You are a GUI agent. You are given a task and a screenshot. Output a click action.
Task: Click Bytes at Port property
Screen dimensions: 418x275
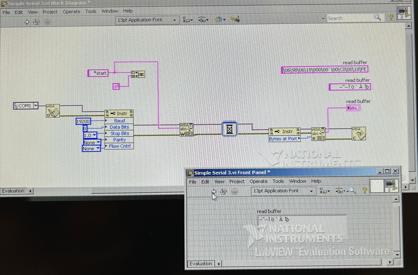pyautogui.click(x=284, y=139)
